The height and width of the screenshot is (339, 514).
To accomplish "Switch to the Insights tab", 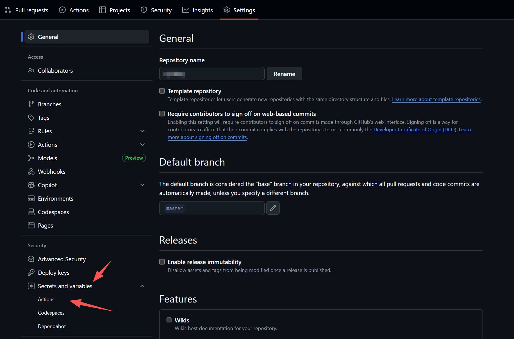I will (x=197, y=10).
